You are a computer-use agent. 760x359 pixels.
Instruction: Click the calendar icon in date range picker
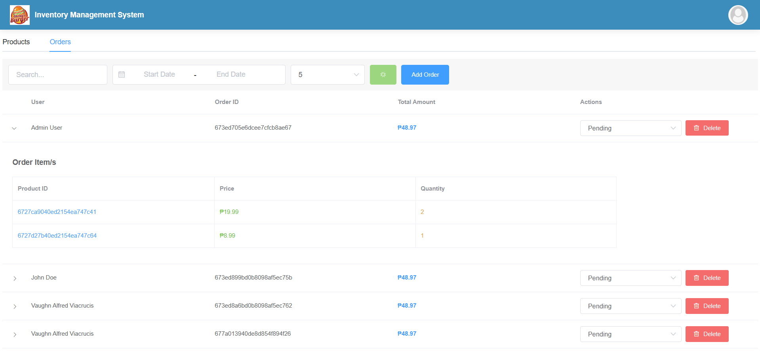[x=122, y=74]
